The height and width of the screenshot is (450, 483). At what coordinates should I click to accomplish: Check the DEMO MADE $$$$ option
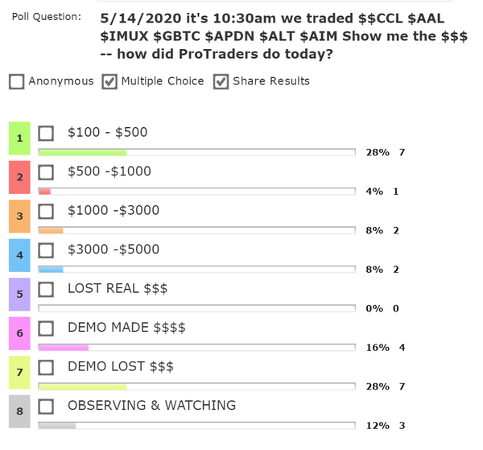(47, 328)
